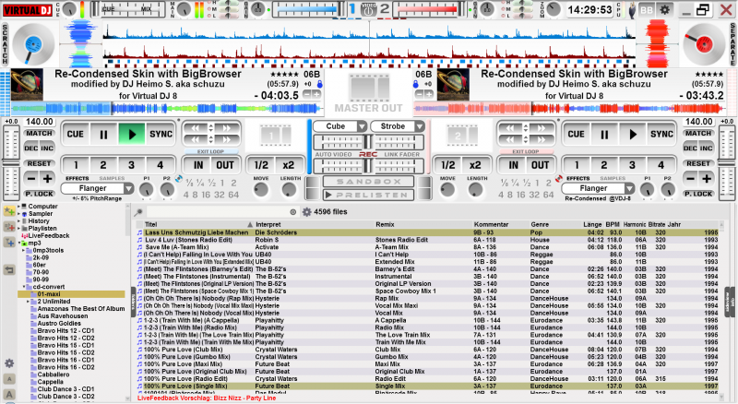Click the left deck blue lock icon
Screen dimensions: 738x404
click(x=319, y=84)
